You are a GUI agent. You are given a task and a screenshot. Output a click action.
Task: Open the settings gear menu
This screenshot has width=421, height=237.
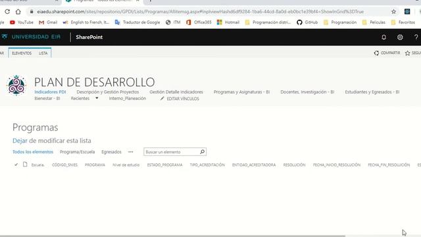pyautogui.click(x=400, y=37)
